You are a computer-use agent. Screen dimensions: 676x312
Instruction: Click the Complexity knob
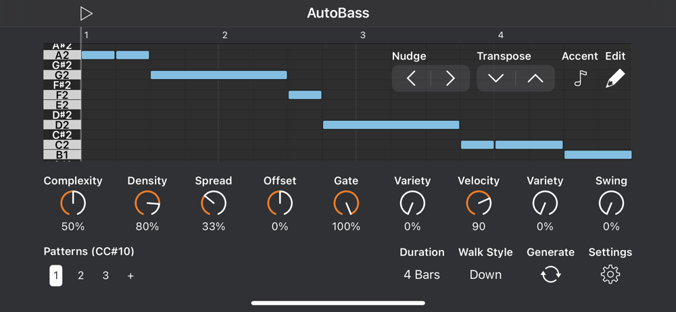(x=73, y=203)
